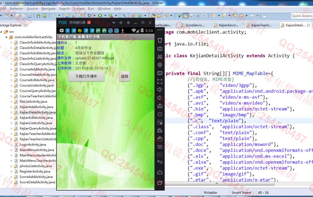The image size is (313, 197).
Task: Click the Nox volume up icon
Action: pyautogui.click(x=160, y=90)
